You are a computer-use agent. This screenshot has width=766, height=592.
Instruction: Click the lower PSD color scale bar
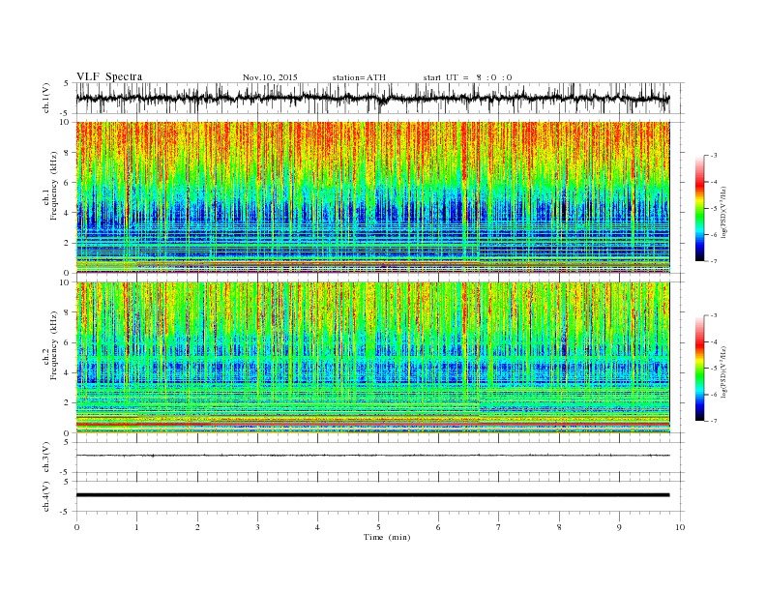coord(699,368)
